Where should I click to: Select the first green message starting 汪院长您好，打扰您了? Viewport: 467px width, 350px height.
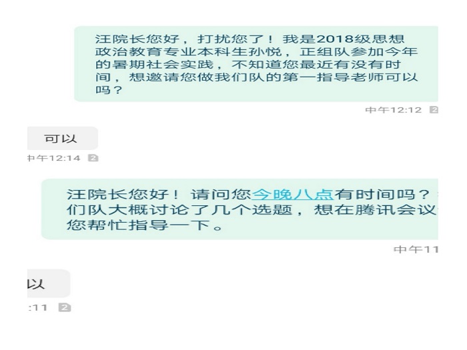256,64
